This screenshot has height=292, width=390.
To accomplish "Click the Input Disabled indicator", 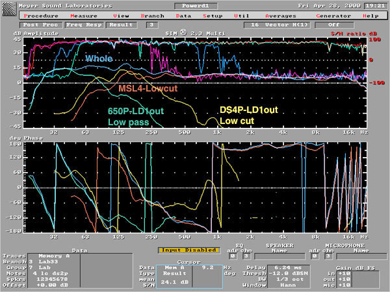I will (x=188, y=250).
